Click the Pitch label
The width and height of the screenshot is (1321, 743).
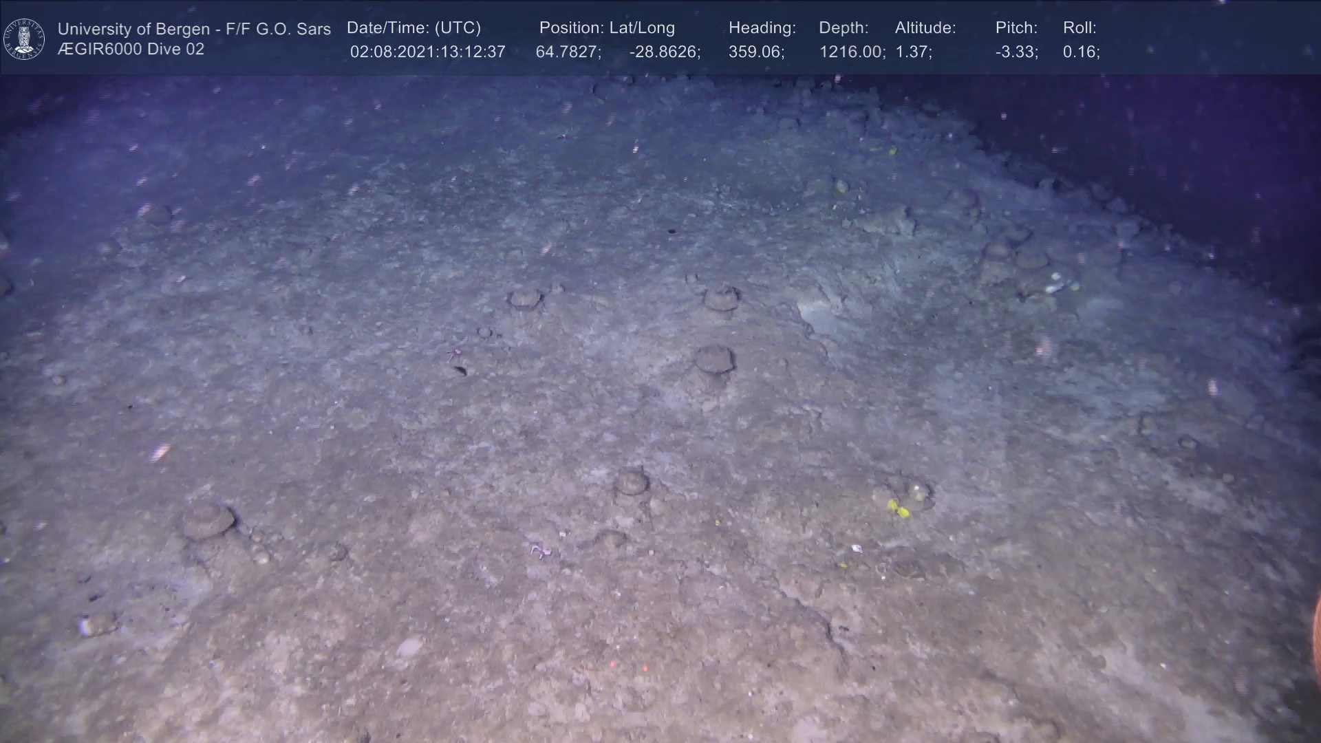[x=1016, y=28]
